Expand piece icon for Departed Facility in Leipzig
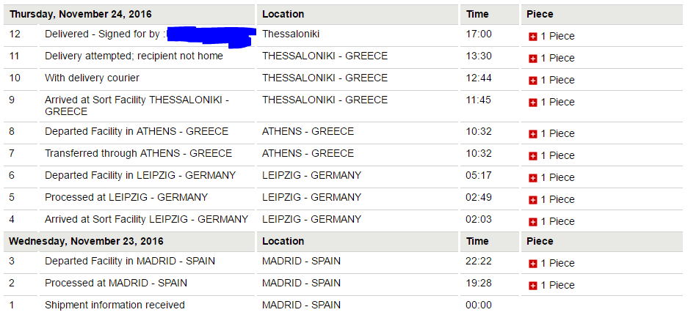 tap(532, 177)
